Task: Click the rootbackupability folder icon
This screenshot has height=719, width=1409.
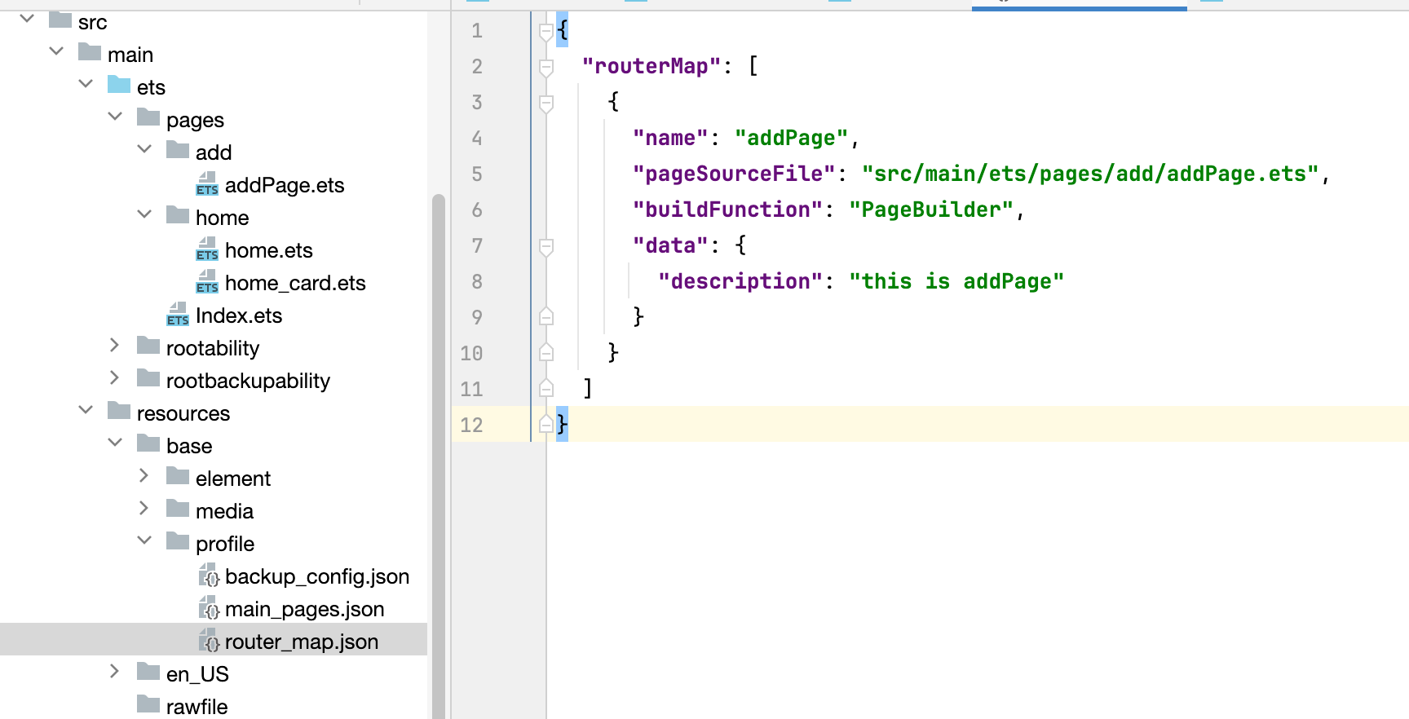Action: pyautogui.click(x=148, y=378)
